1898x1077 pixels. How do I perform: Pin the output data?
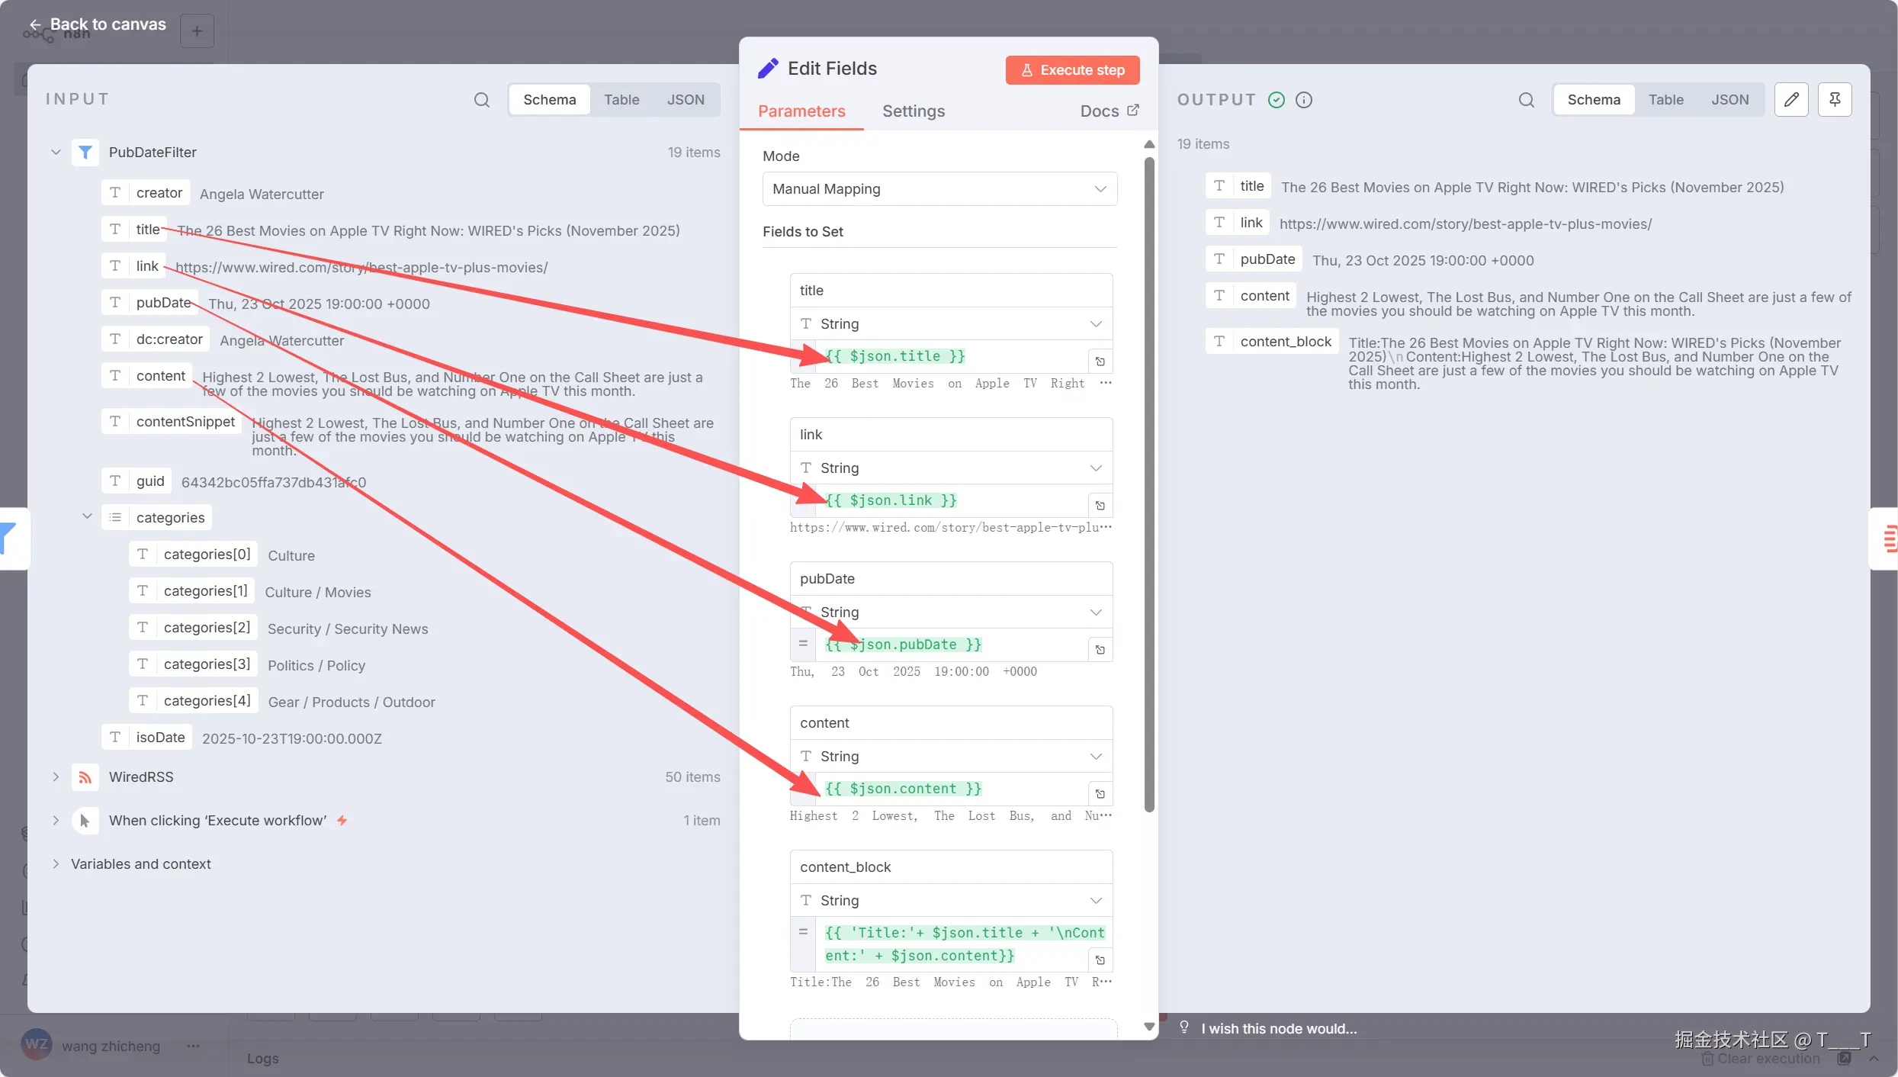pos(1835,100)
